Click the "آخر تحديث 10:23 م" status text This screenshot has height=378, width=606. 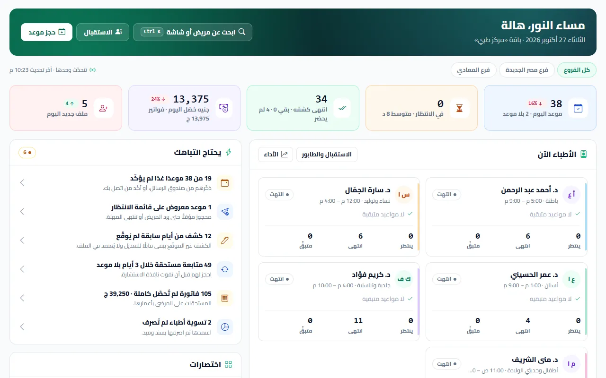[31, 70]
